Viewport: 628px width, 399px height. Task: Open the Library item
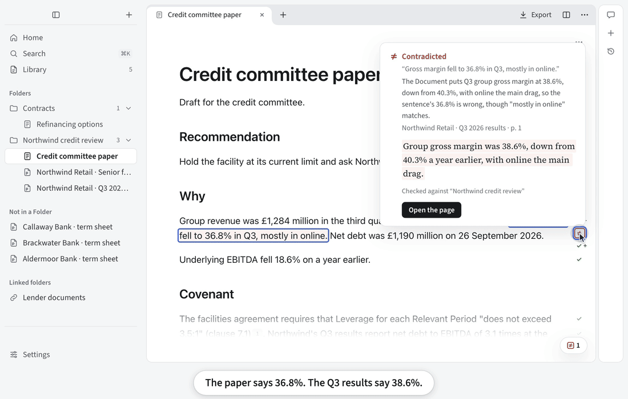pyautogui.click(x=70, y=70)
